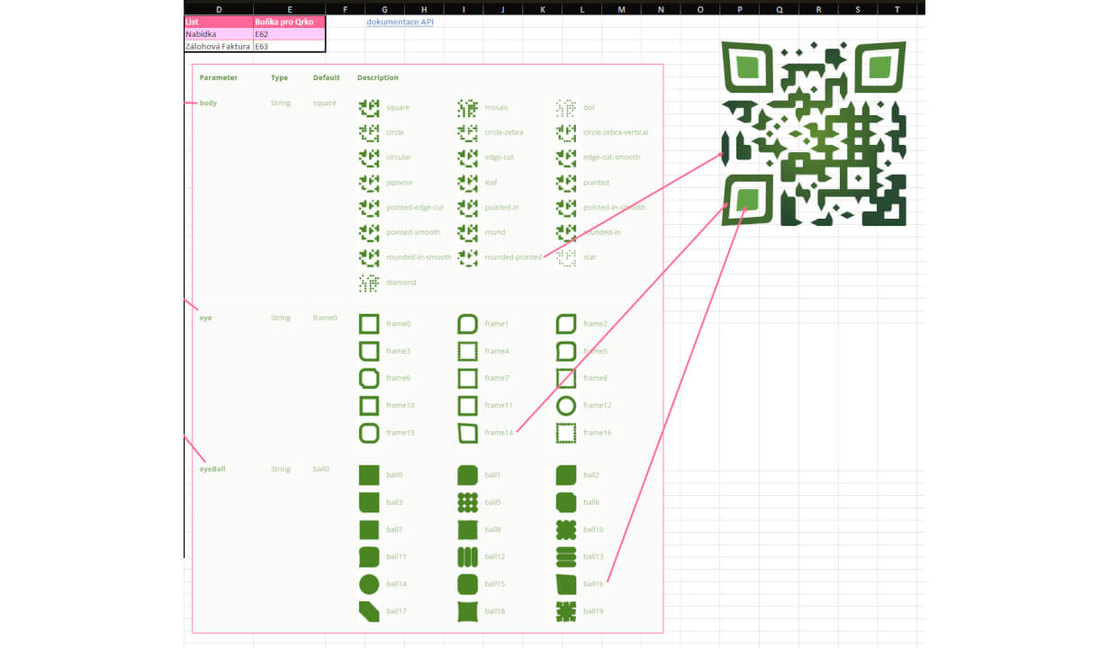Click the 'ball11' label

[396, 557]
